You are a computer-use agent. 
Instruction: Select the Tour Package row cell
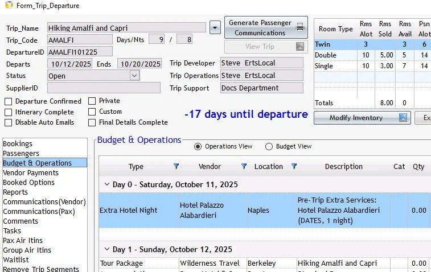(139, 263)
